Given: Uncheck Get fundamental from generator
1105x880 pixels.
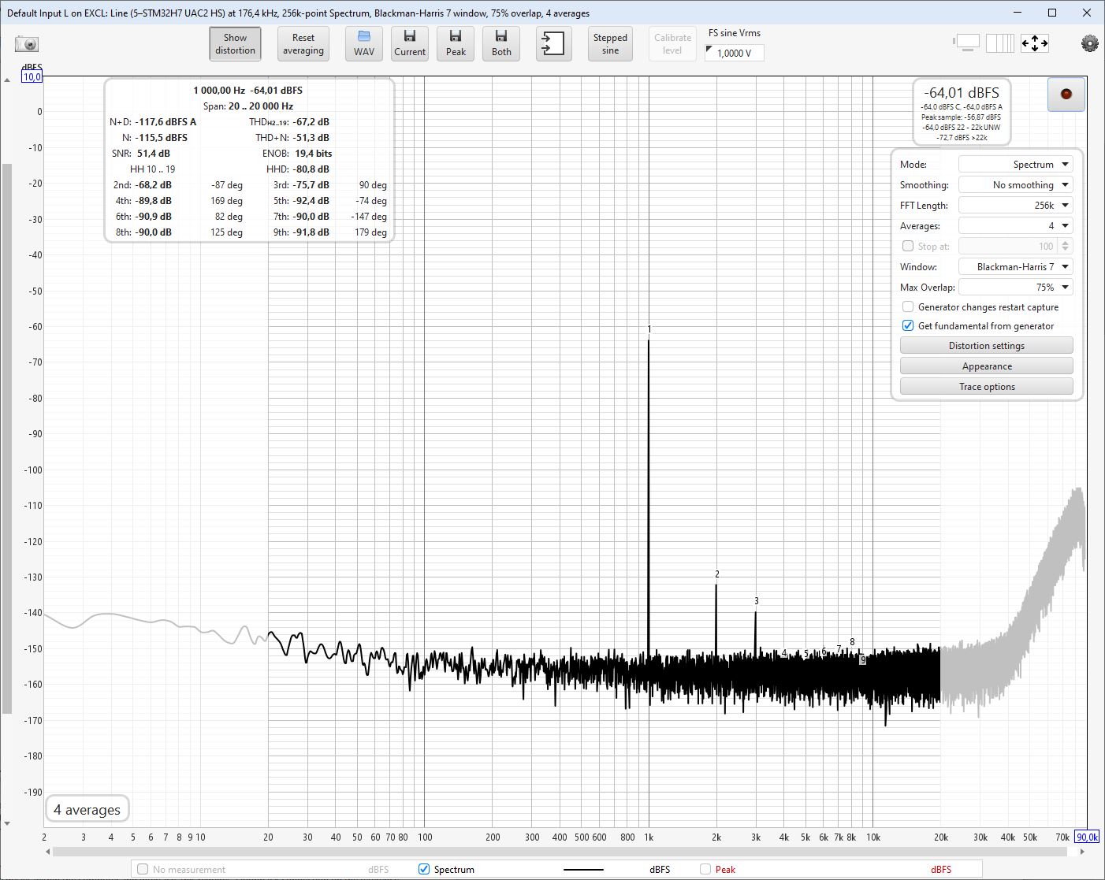Looking at the screenshot, I should pyautogui.click(x=908, y=326).
